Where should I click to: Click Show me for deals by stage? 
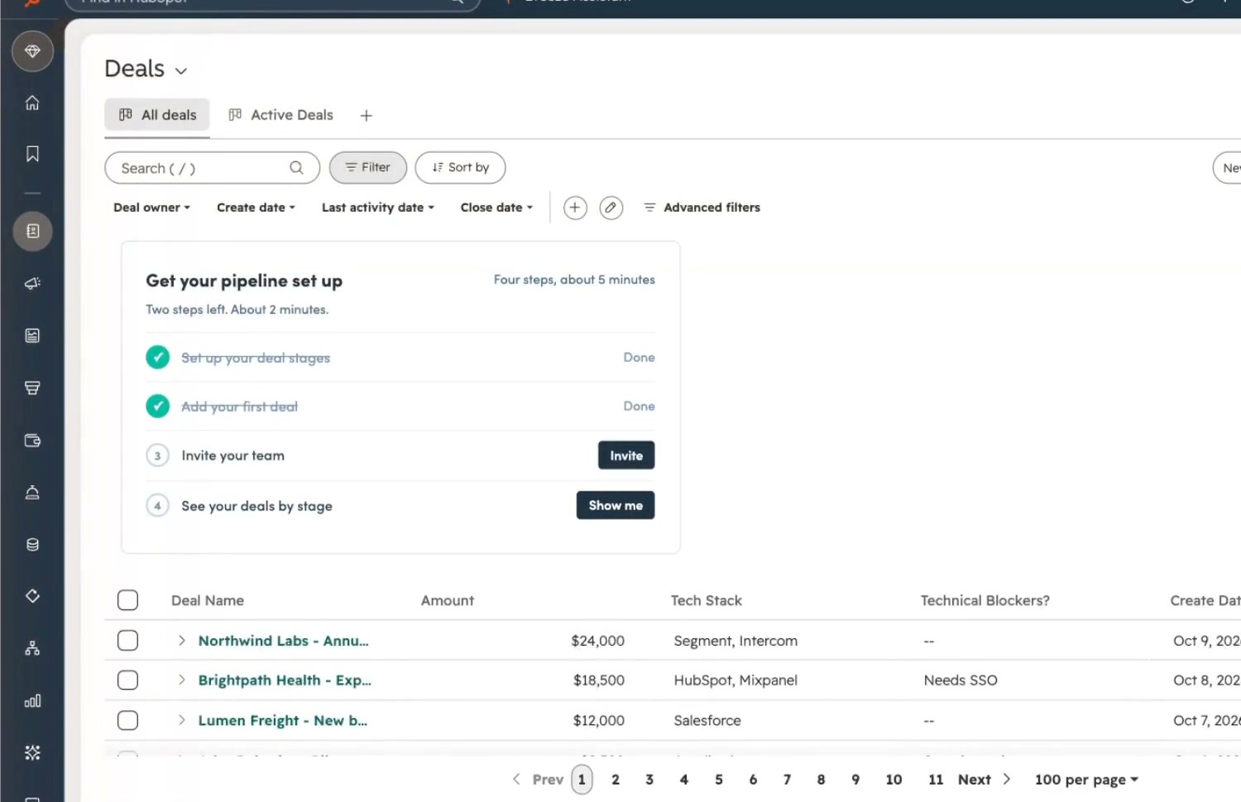coord(616,505)
